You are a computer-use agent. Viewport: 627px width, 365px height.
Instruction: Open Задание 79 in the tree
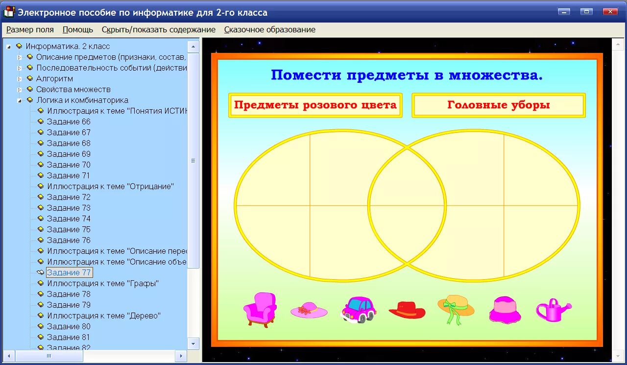[x=69, y=305]
